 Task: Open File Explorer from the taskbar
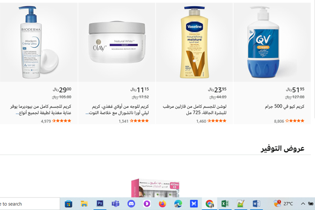(x=84, y=204)
